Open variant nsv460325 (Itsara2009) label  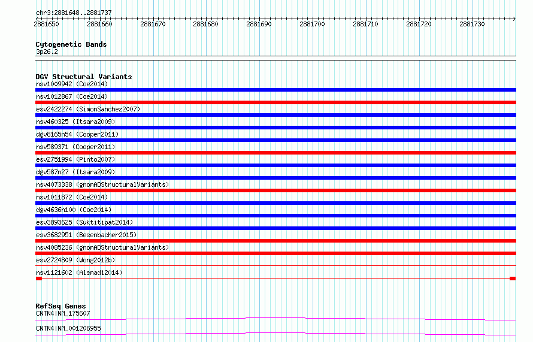[x=75, y=122]
